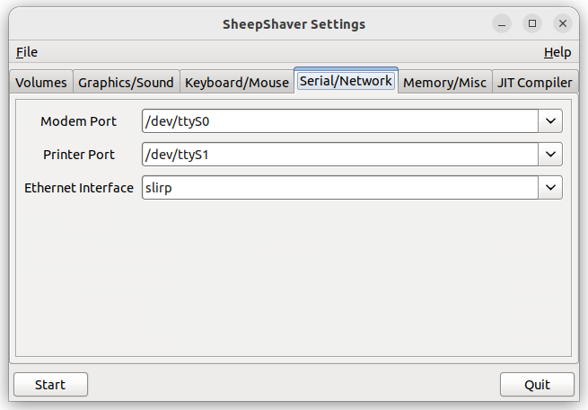Click the Start button
Screen dimensions: 588x410
click(x=50, y=385)
